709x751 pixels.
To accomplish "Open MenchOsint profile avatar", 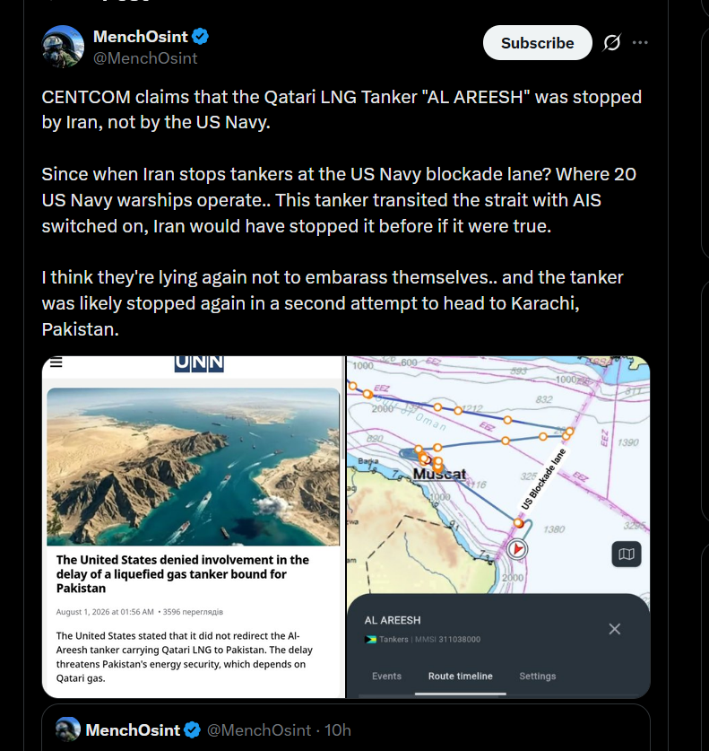I will click(x=63, y=47).
